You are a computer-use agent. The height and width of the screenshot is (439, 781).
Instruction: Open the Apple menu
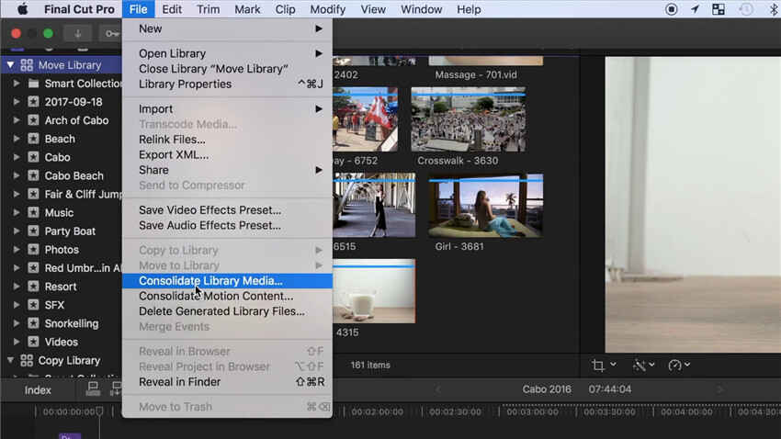pyautogui.click(x=22, y=9)
